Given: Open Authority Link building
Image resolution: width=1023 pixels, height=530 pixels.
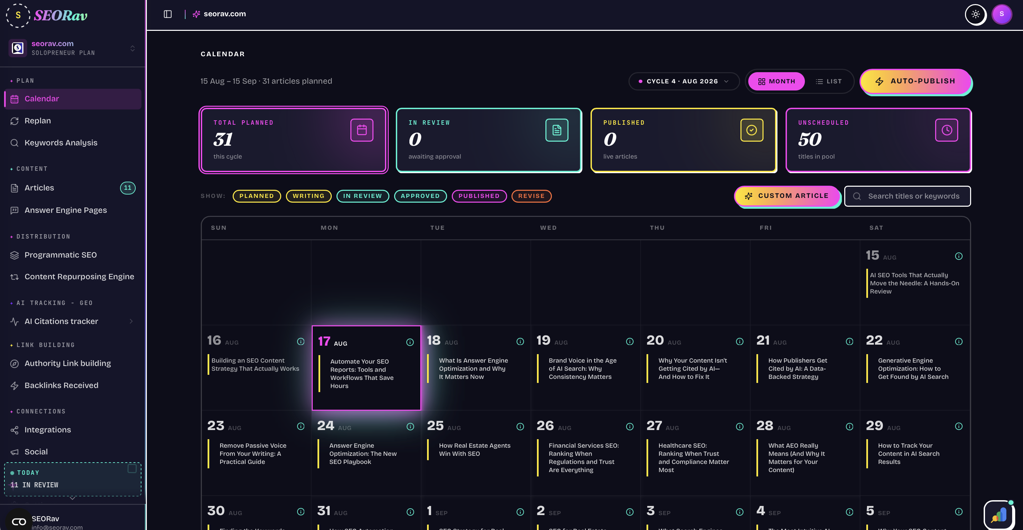Looking at the screenshot, I should (x=73, y=363).
